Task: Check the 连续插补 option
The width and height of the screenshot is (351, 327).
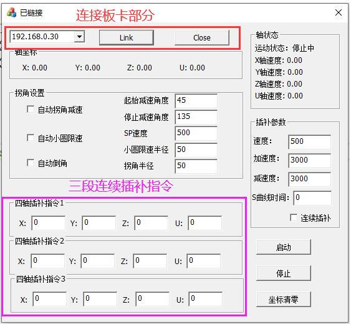Action: click(x=294, y=217)
